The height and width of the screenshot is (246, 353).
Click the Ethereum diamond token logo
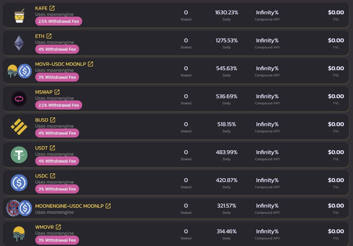(19, 43)
